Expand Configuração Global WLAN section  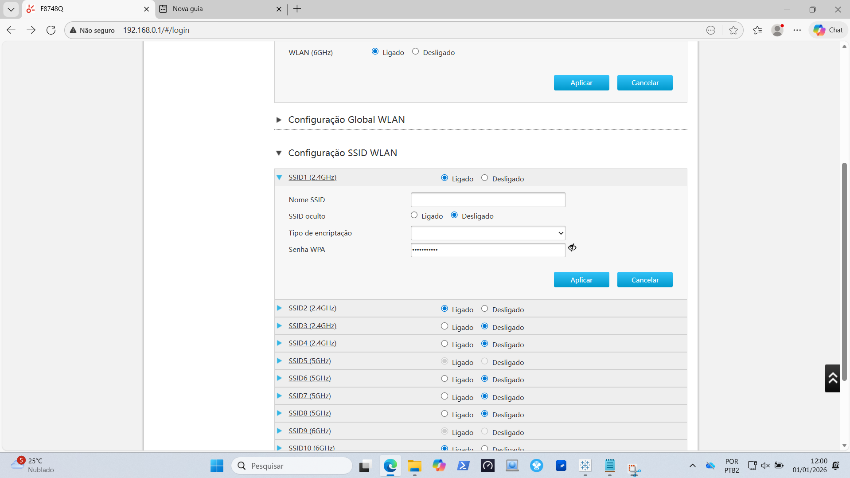(x=346, y=120)
